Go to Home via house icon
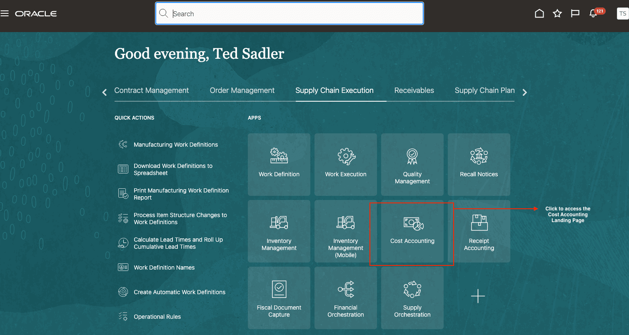The width and height of the screenshot is (629, 335). (x=539, y=14)
